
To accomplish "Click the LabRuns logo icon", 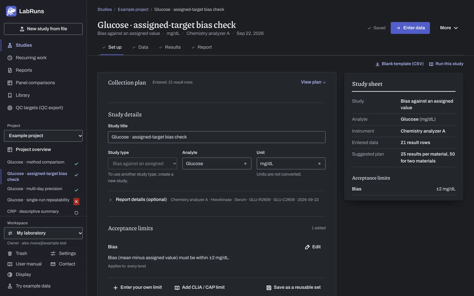I will pyautogui.click(x=11, y=11).
